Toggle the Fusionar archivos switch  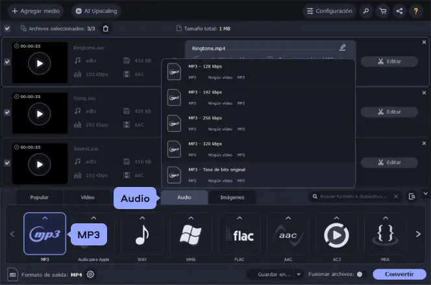[x=362, y=275]
